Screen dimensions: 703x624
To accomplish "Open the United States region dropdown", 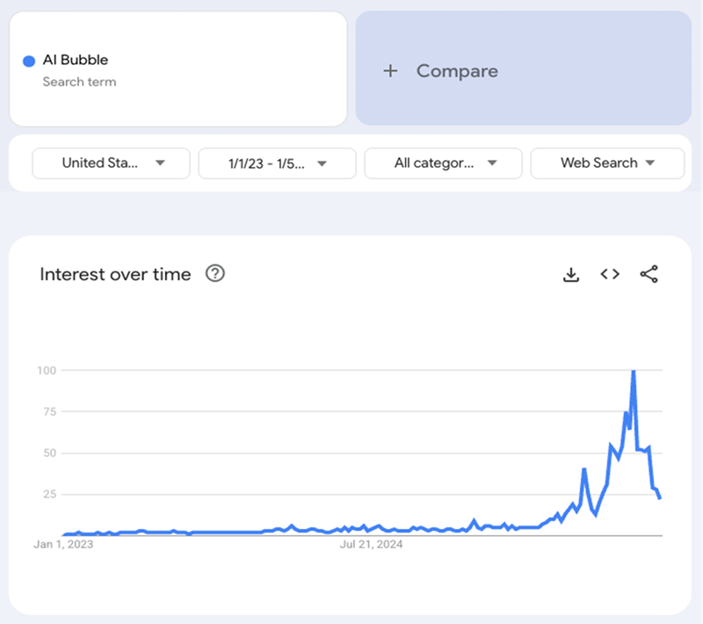I will click(x=111, y=163).
